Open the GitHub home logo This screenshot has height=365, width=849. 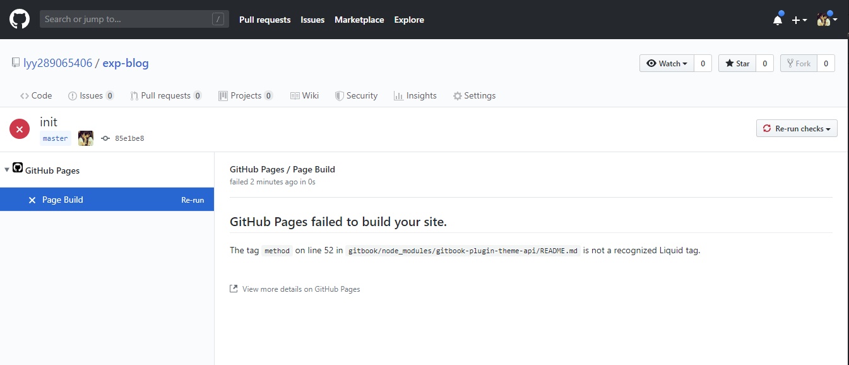20,20
